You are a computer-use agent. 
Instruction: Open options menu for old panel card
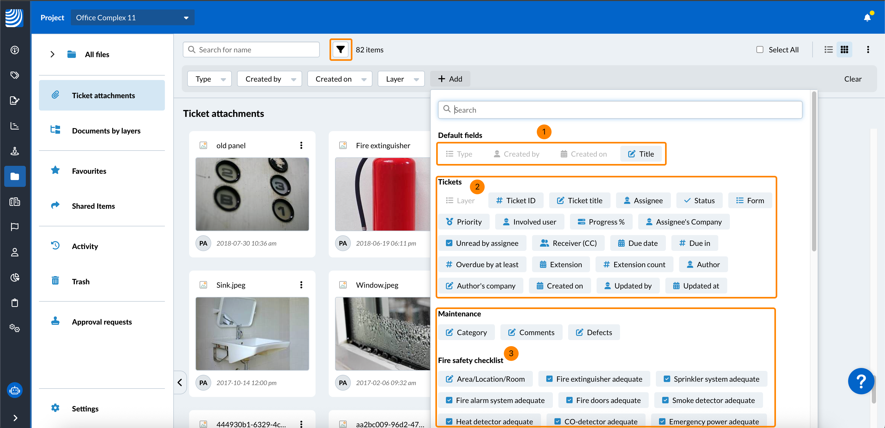point(301,146)
